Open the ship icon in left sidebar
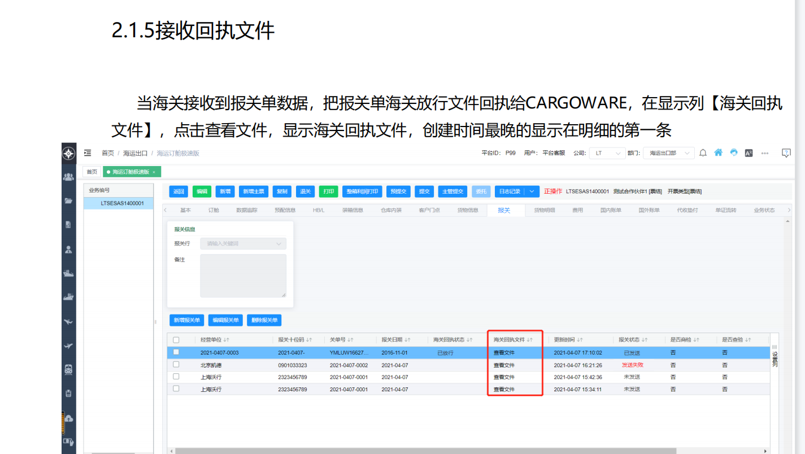This screenshot has width=805, height=454. (x=68, y=297)
